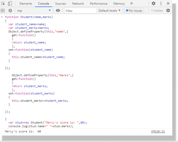The width and height of the screenshot is (178, 142).
Task: Click the No Issues button
Action: [x=134, y=11]
